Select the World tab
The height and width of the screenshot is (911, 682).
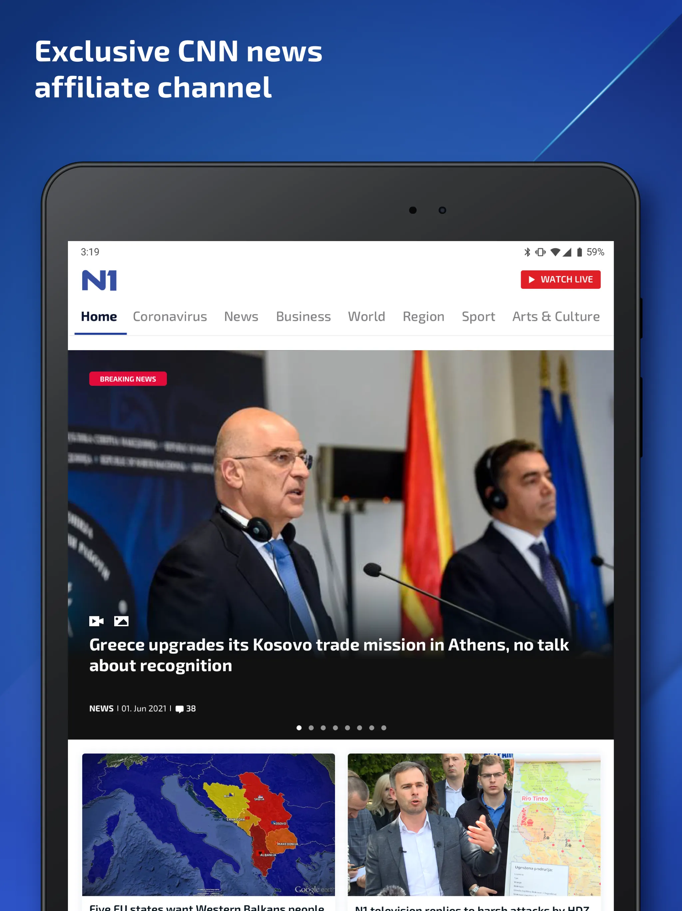tap(366, 316)
